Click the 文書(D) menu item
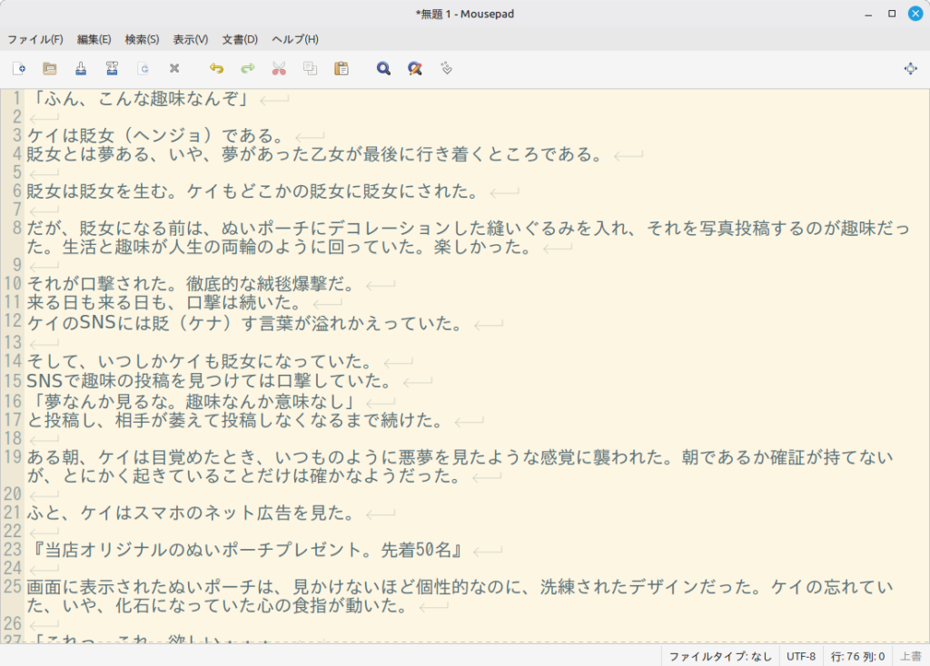 (x=240, y=39)
